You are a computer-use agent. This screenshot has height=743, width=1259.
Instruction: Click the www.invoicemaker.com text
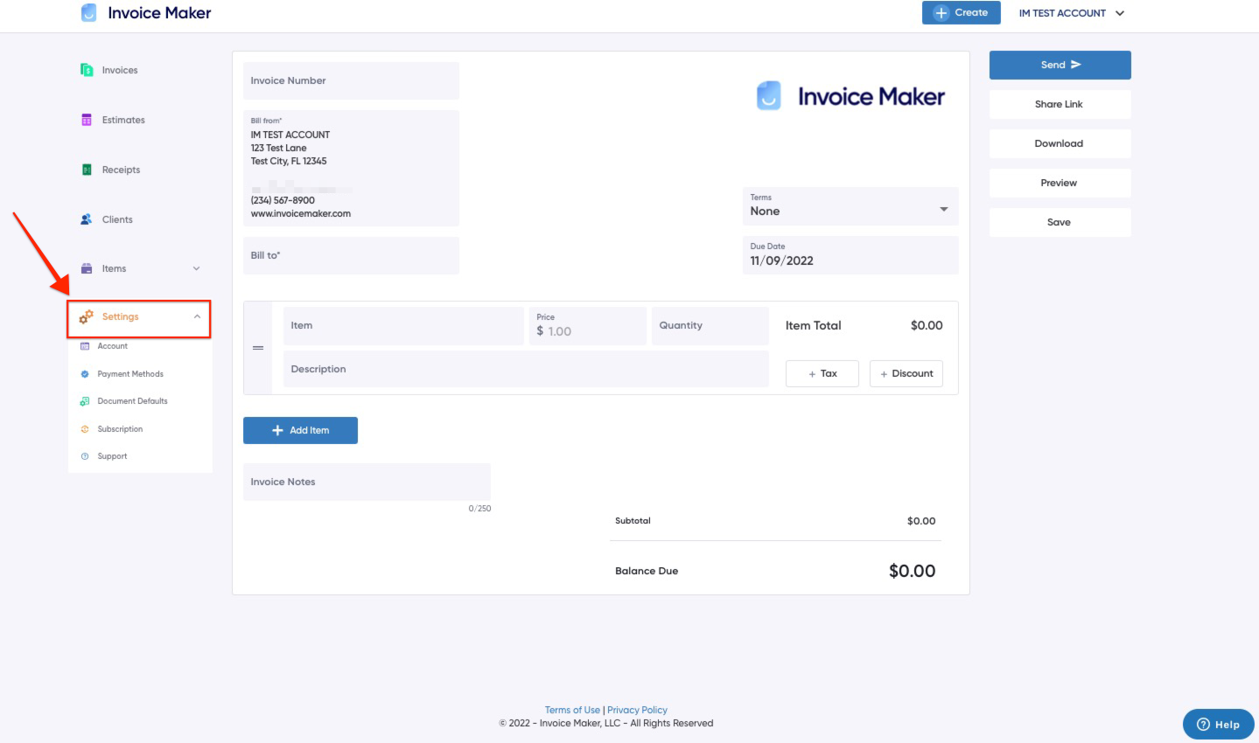[301, 213]
